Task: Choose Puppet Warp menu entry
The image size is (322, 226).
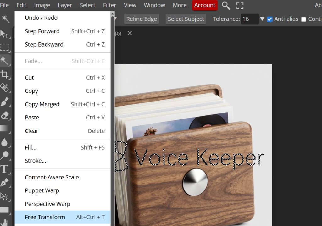Action: (63, 190)
